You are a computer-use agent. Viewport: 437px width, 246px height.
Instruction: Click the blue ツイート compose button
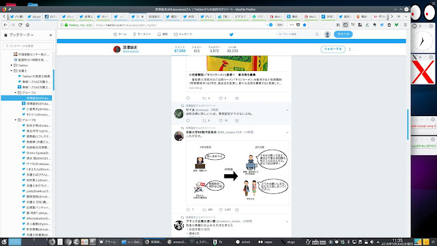coord(343,34)
